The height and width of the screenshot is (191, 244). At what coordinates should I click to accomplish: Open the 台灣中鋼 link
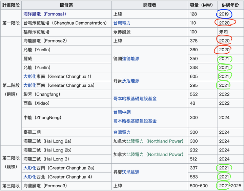pos(122,112)
